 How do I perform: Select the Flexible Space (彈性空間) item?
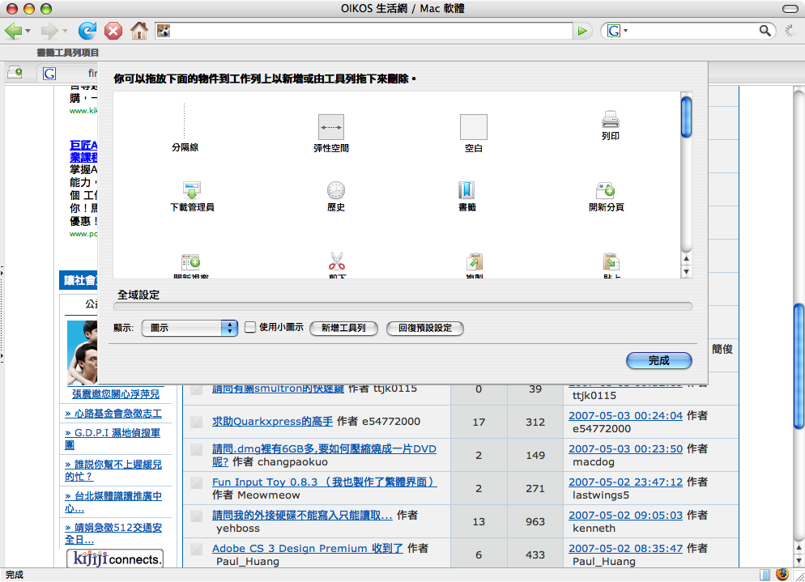click(x=330, y=127)
